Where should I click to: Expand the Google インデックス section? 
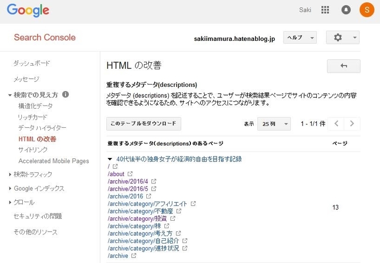(x=10, y=188)
